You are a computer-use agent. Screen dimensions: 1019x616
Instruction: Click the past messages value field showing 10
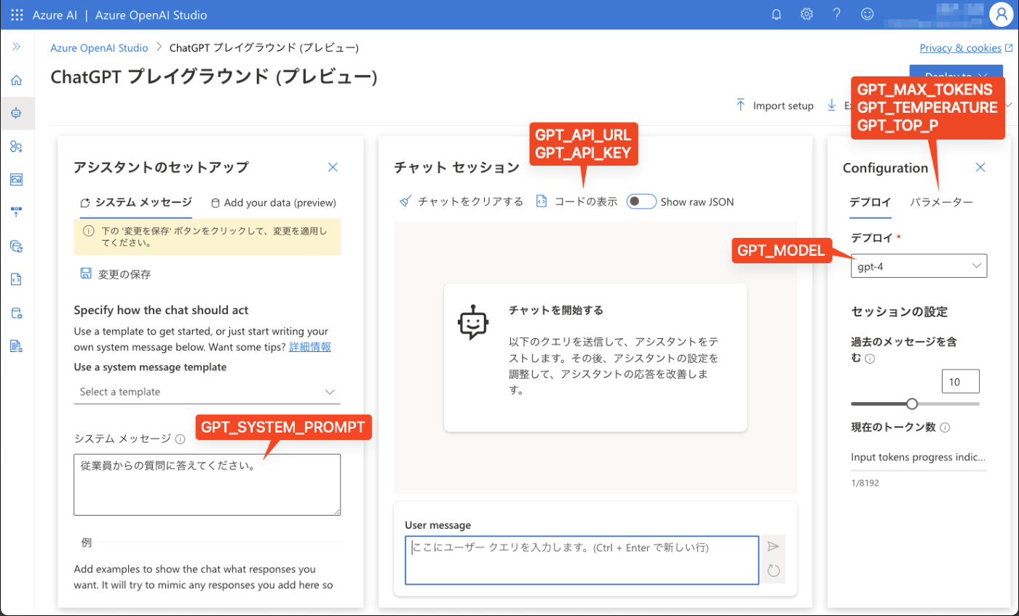pos(960,382)
